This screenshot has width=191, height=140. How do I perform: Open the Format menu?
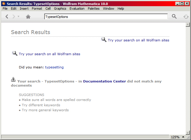(x=37, y=9)
